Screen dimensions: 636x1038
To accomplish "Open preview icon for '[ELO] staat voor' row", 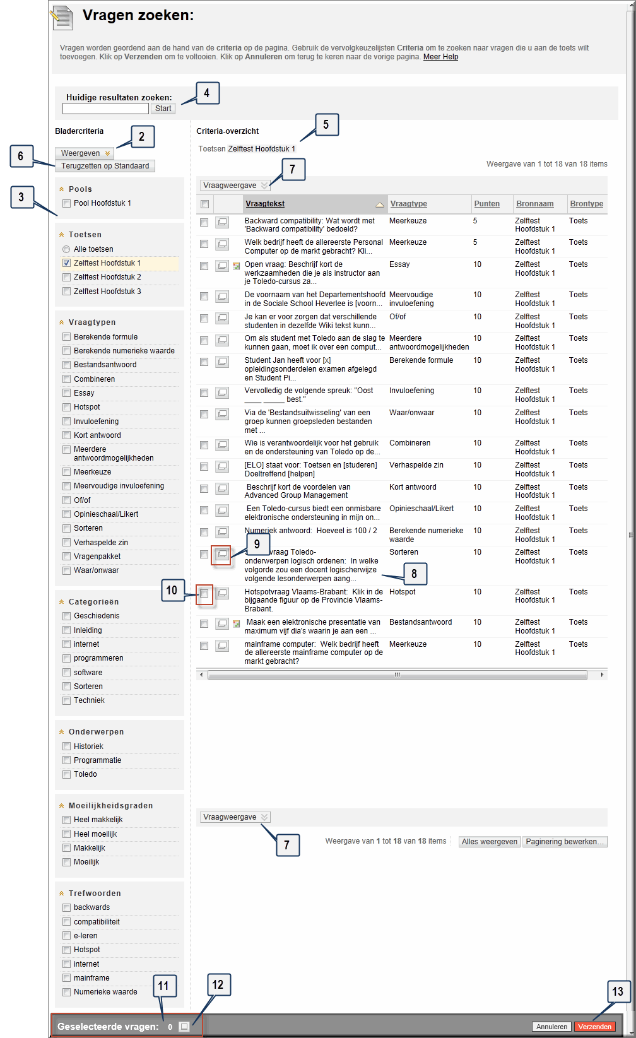I will point(222,466).
